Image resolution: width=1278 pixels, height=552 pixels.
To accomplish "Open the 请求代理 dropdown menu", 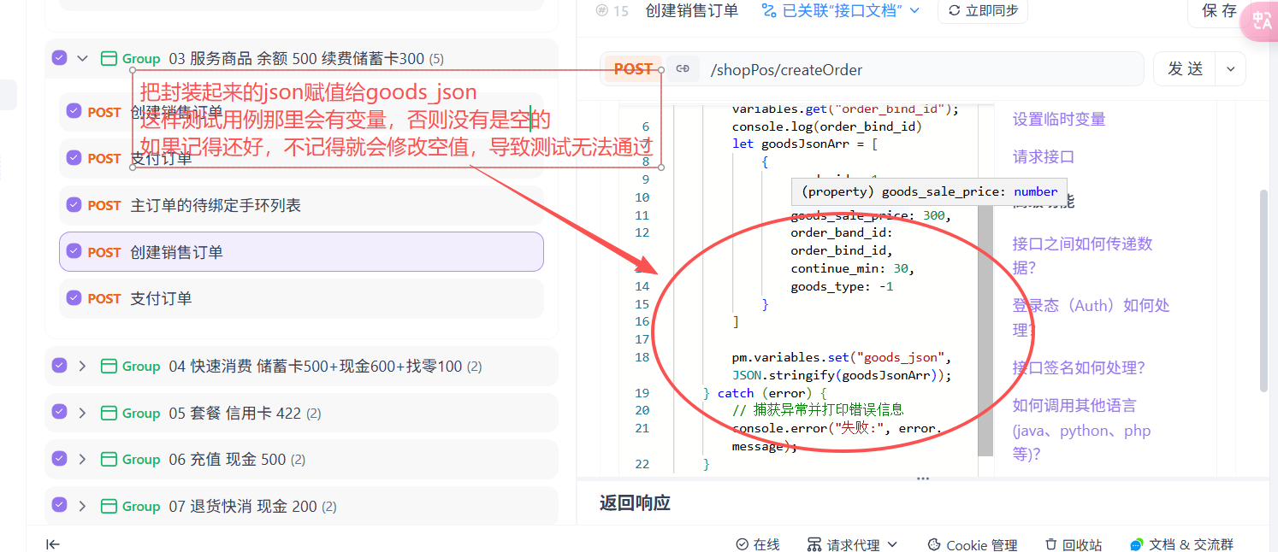I will tap(852, 544).
